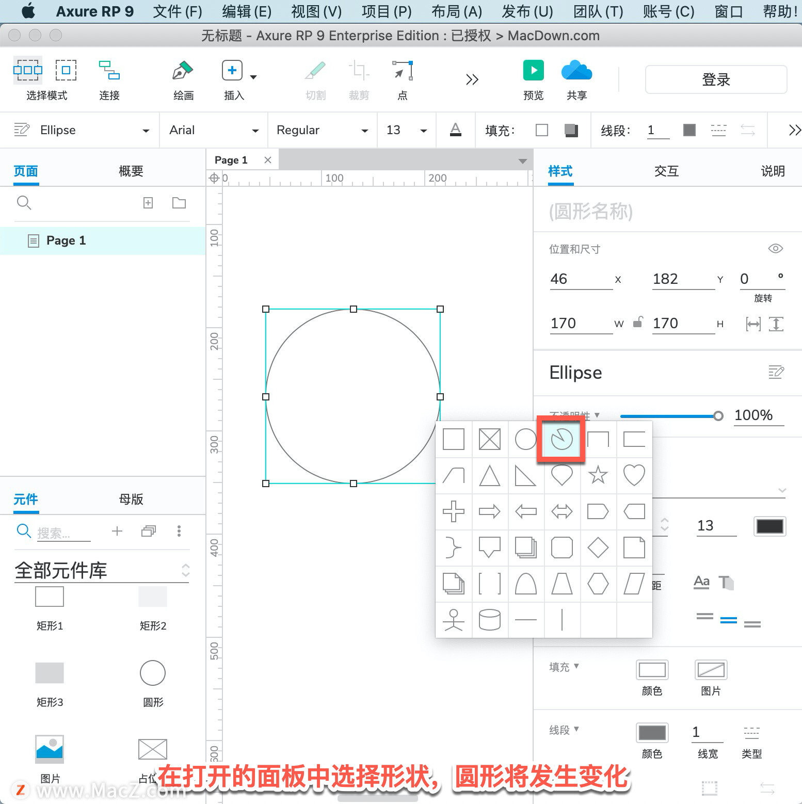The height and width of the screenshot is (804, 802).
Task: Close the Page 1 tab
Action: [x=268, y=160]
